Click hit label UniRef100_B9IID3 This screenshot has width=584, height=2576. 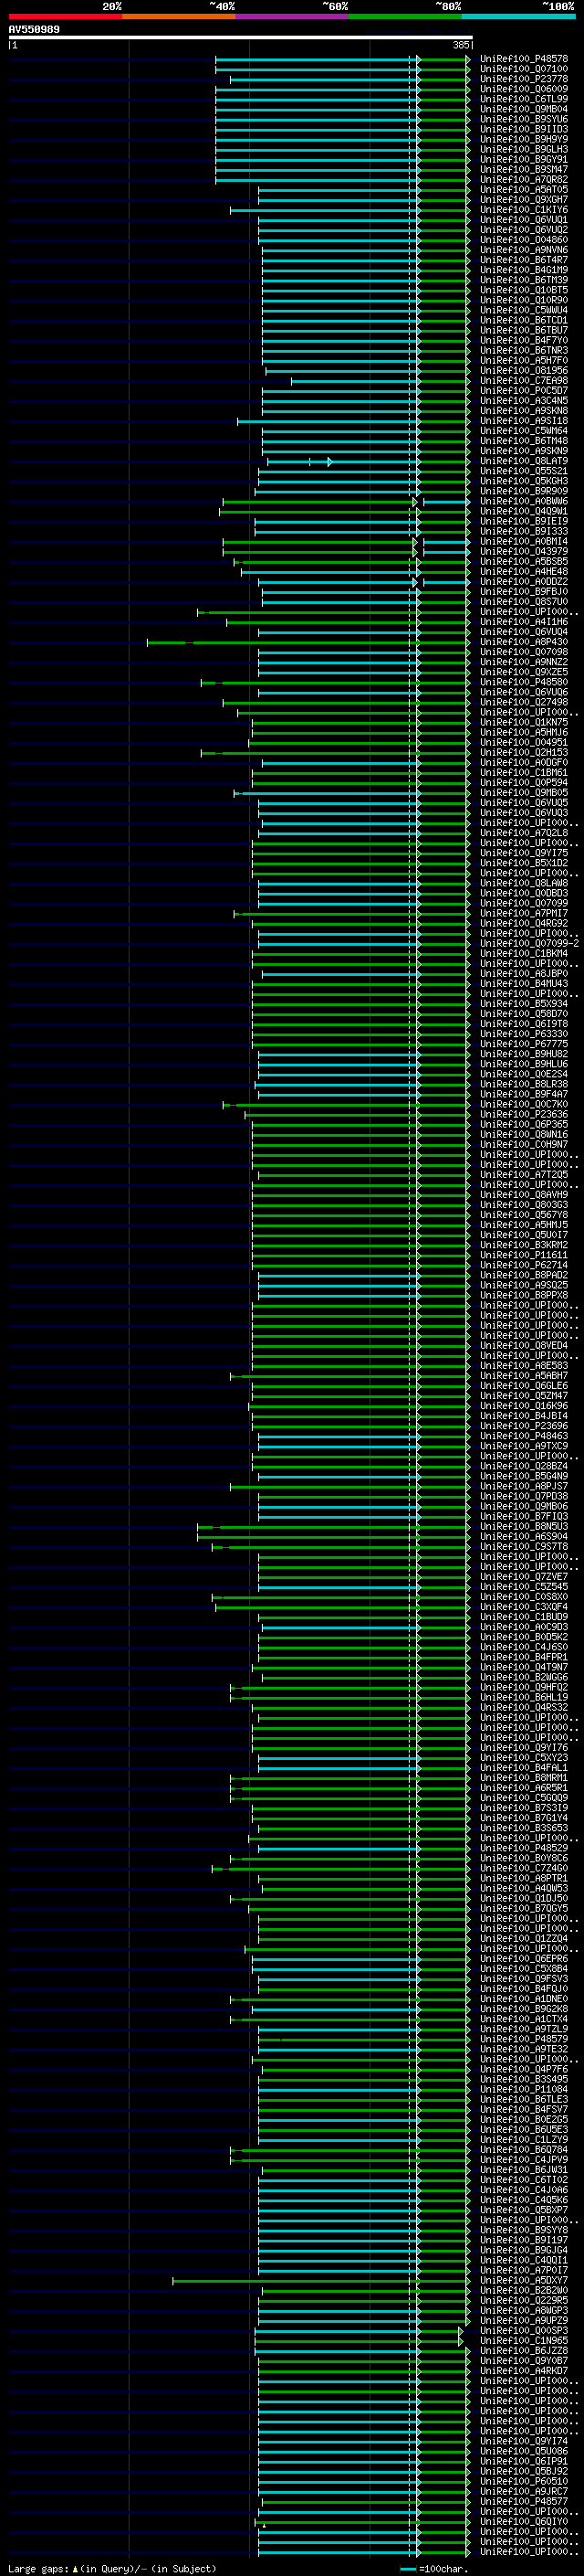tap(524, 129)
